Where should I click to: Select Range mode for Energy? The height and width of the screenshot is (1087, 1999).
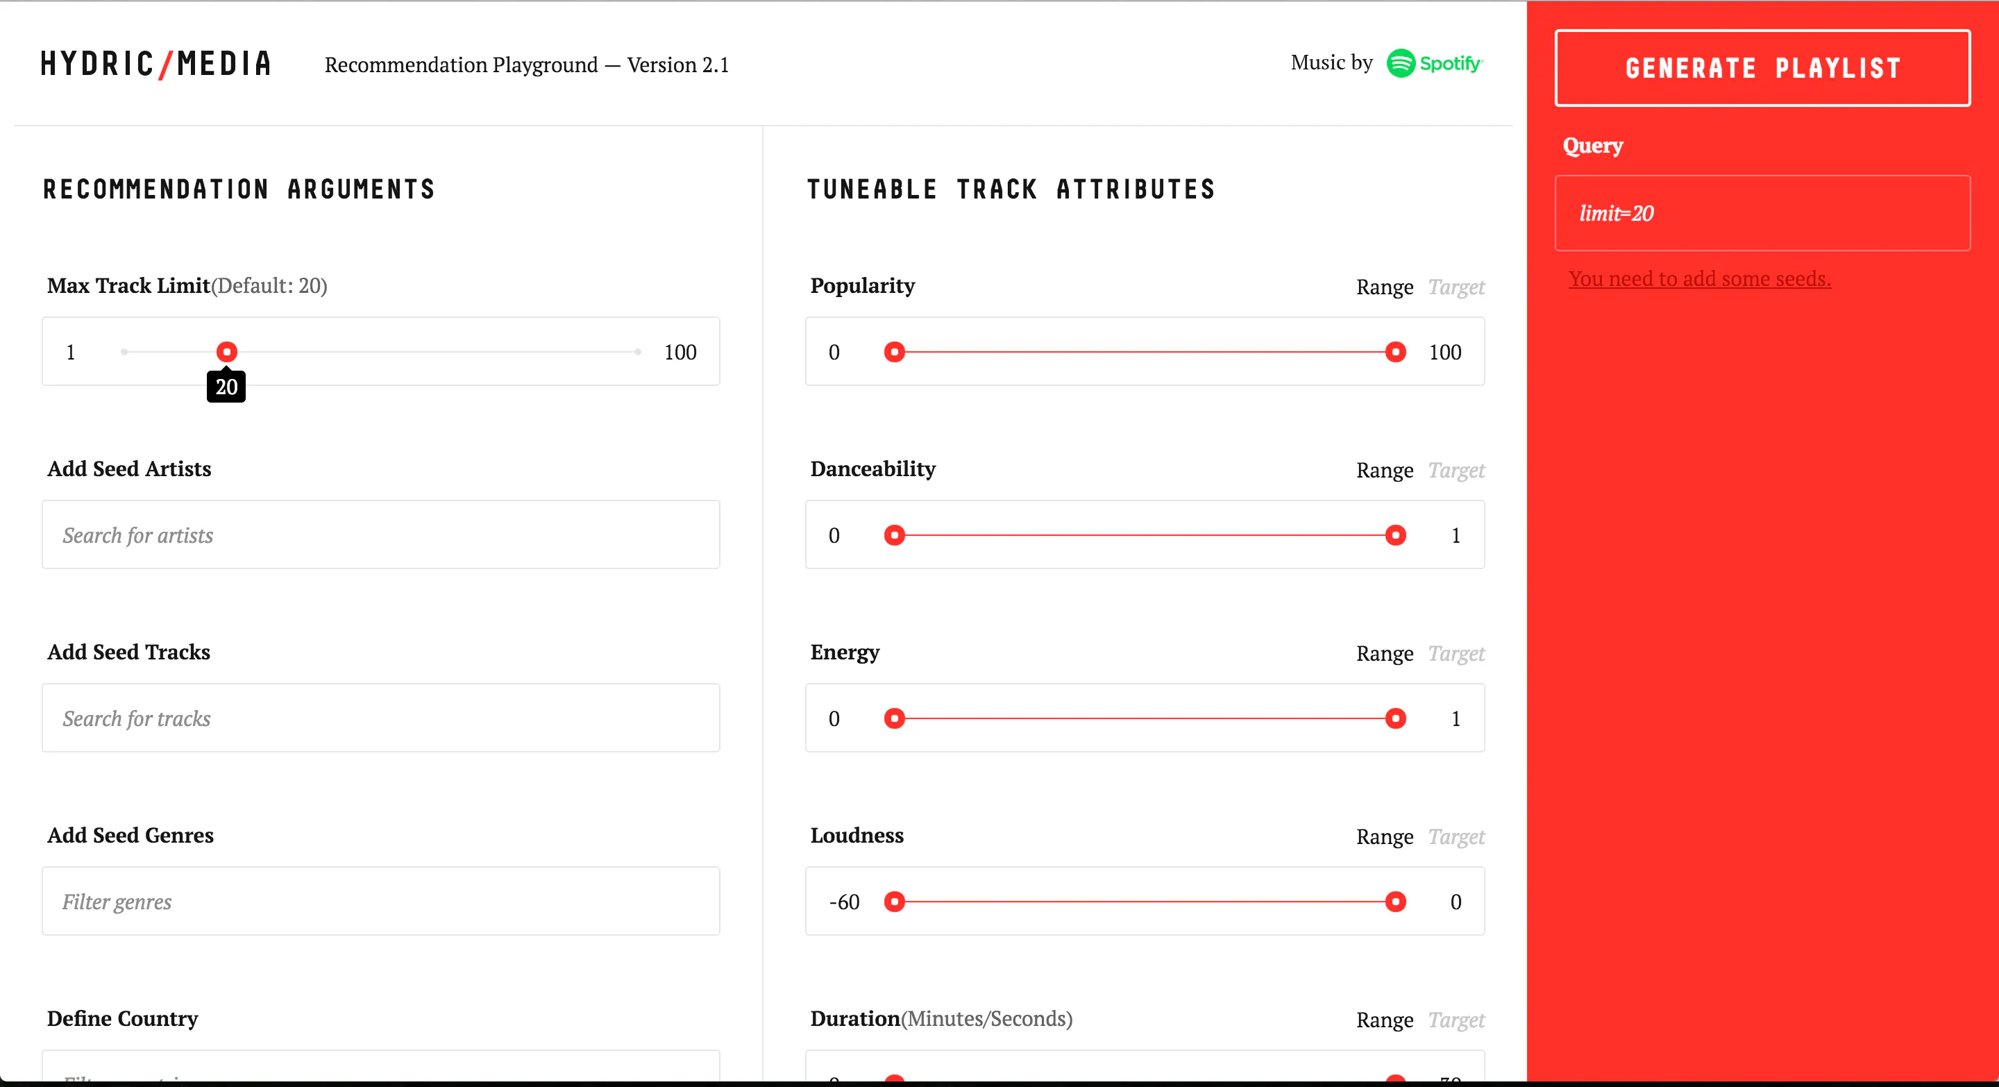coord(1385,653)
